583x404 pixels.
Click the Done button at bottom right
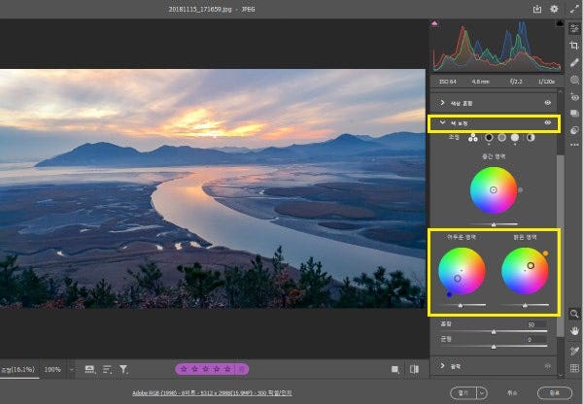pyautogui.click(x=555, y=392)
